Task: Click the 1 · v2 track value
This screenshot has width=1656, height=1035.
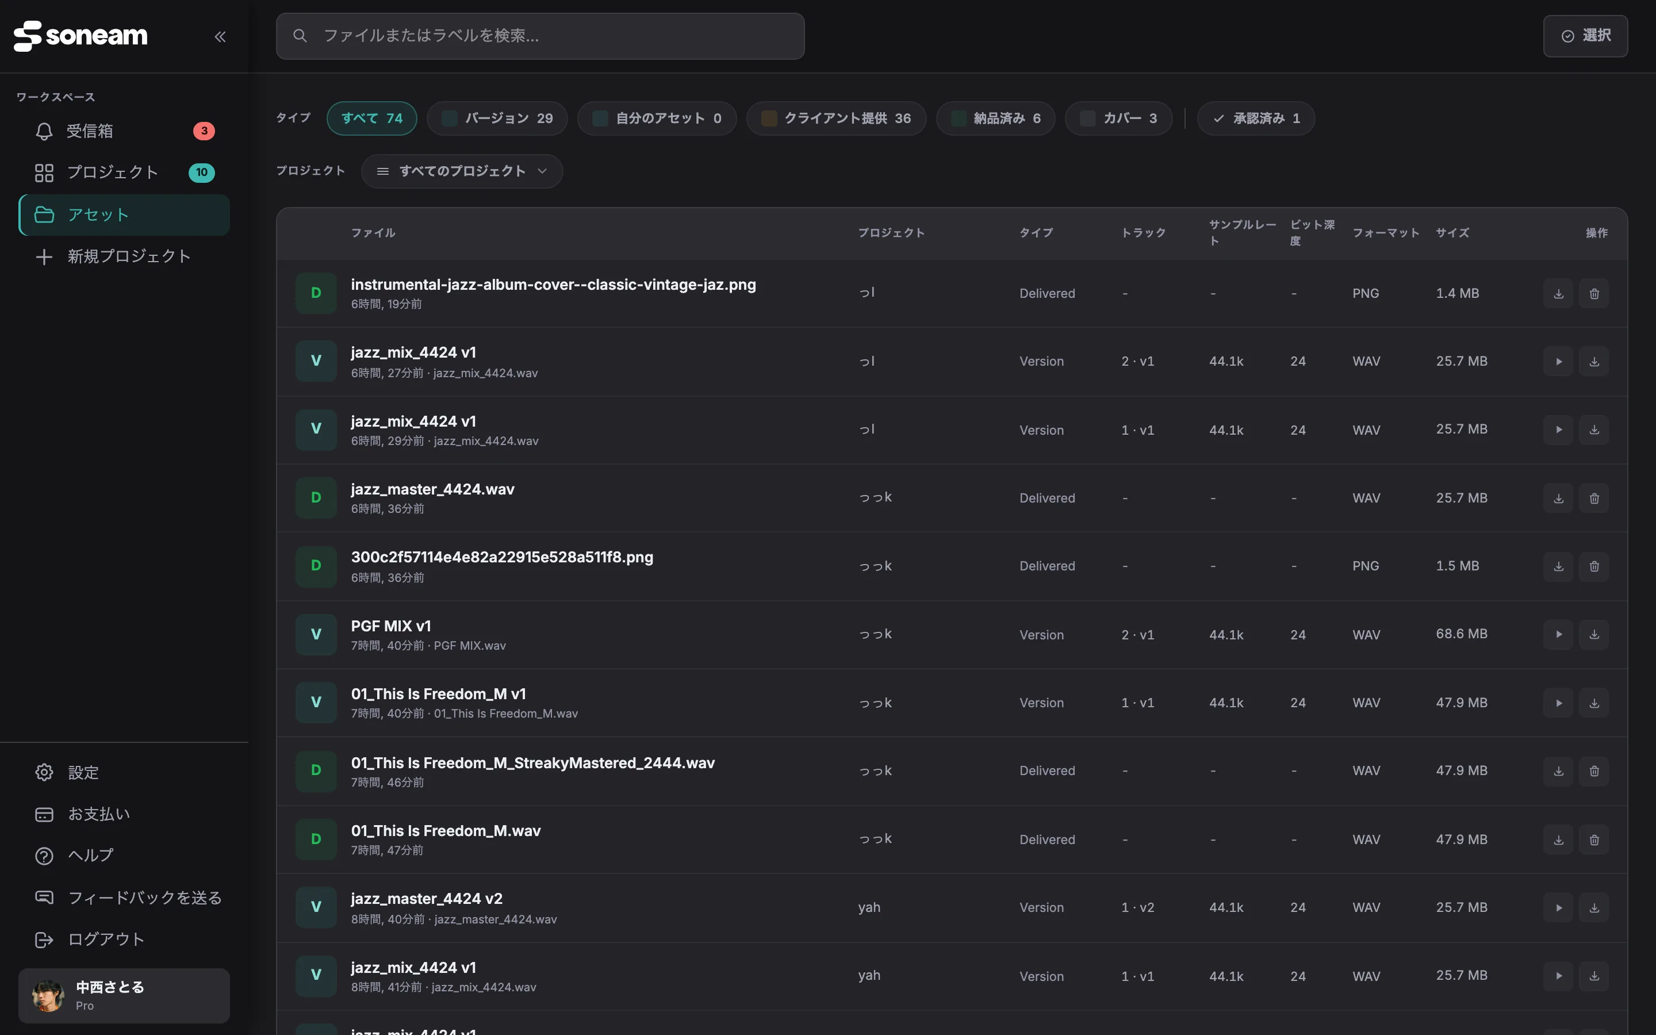Action: pyautogui.click(x=1137, y=908)
